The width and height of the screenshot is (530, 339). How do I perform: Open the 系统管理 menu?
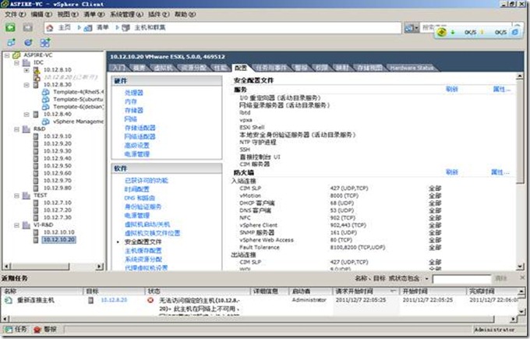[127, 15]
